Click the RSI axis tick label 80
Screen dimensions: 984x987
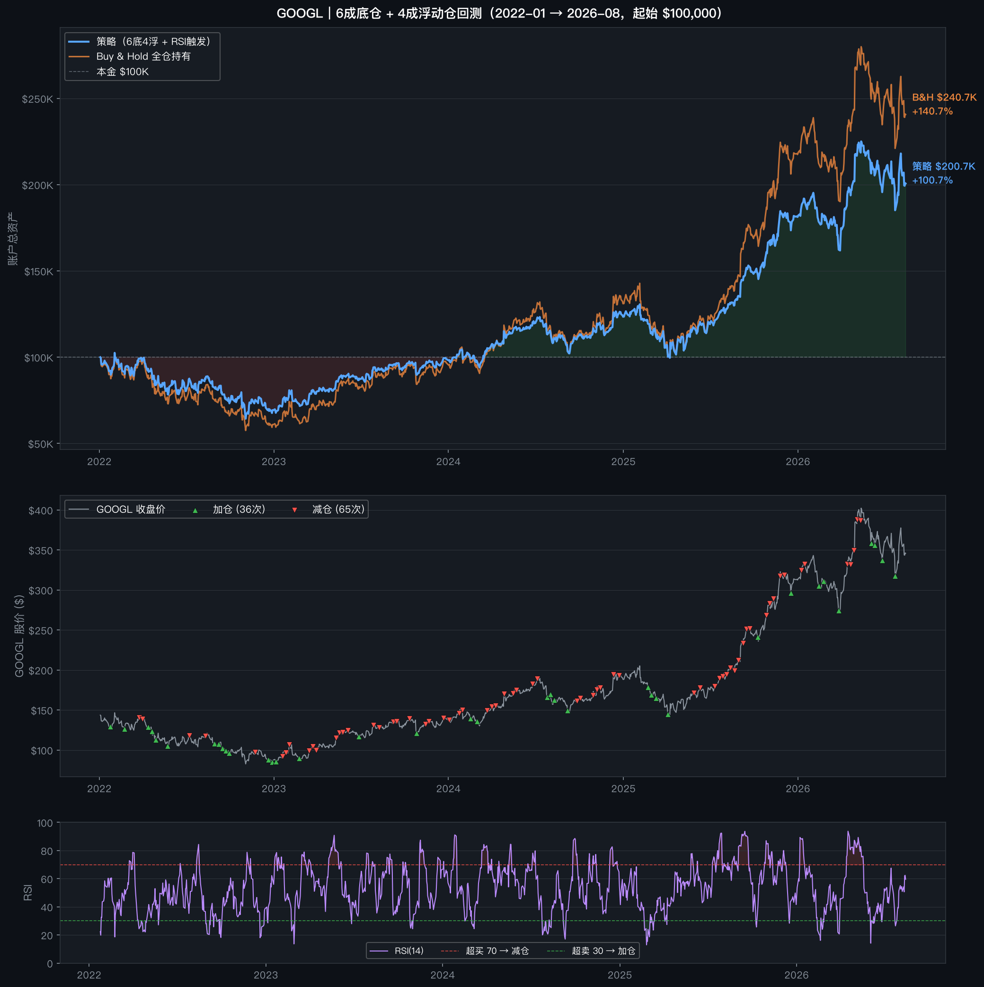(46, 851)
